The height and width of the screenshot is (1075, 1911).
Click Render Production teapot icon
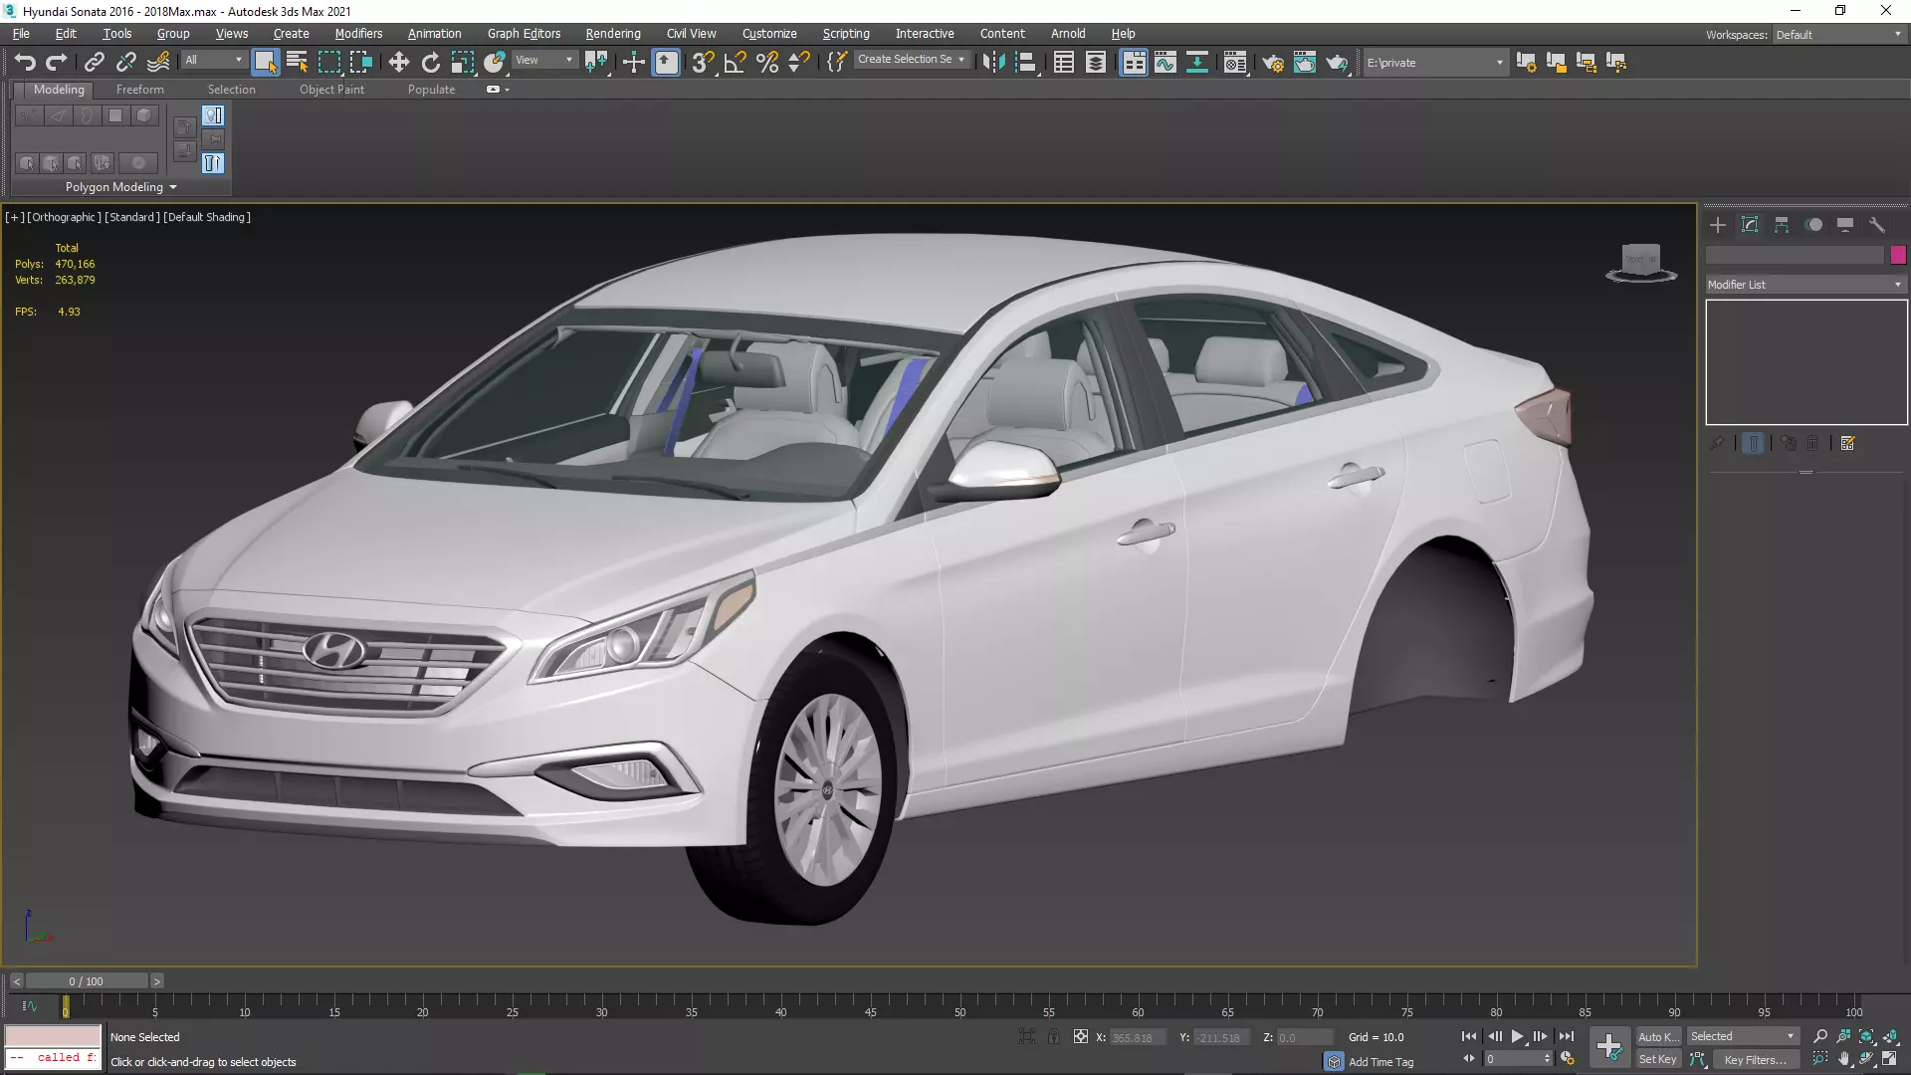tap(1336, 62)
